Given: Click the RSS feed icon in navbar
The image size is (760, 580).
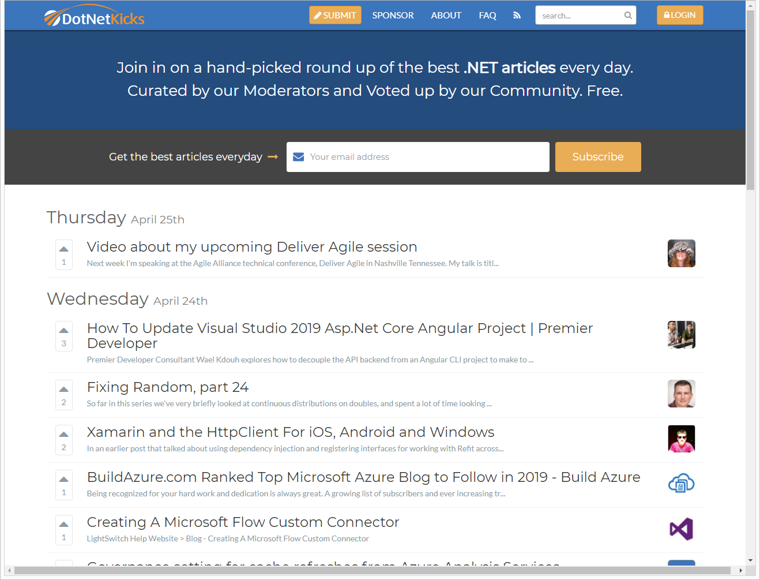Looking at the screenshot, I should (517, 16).
